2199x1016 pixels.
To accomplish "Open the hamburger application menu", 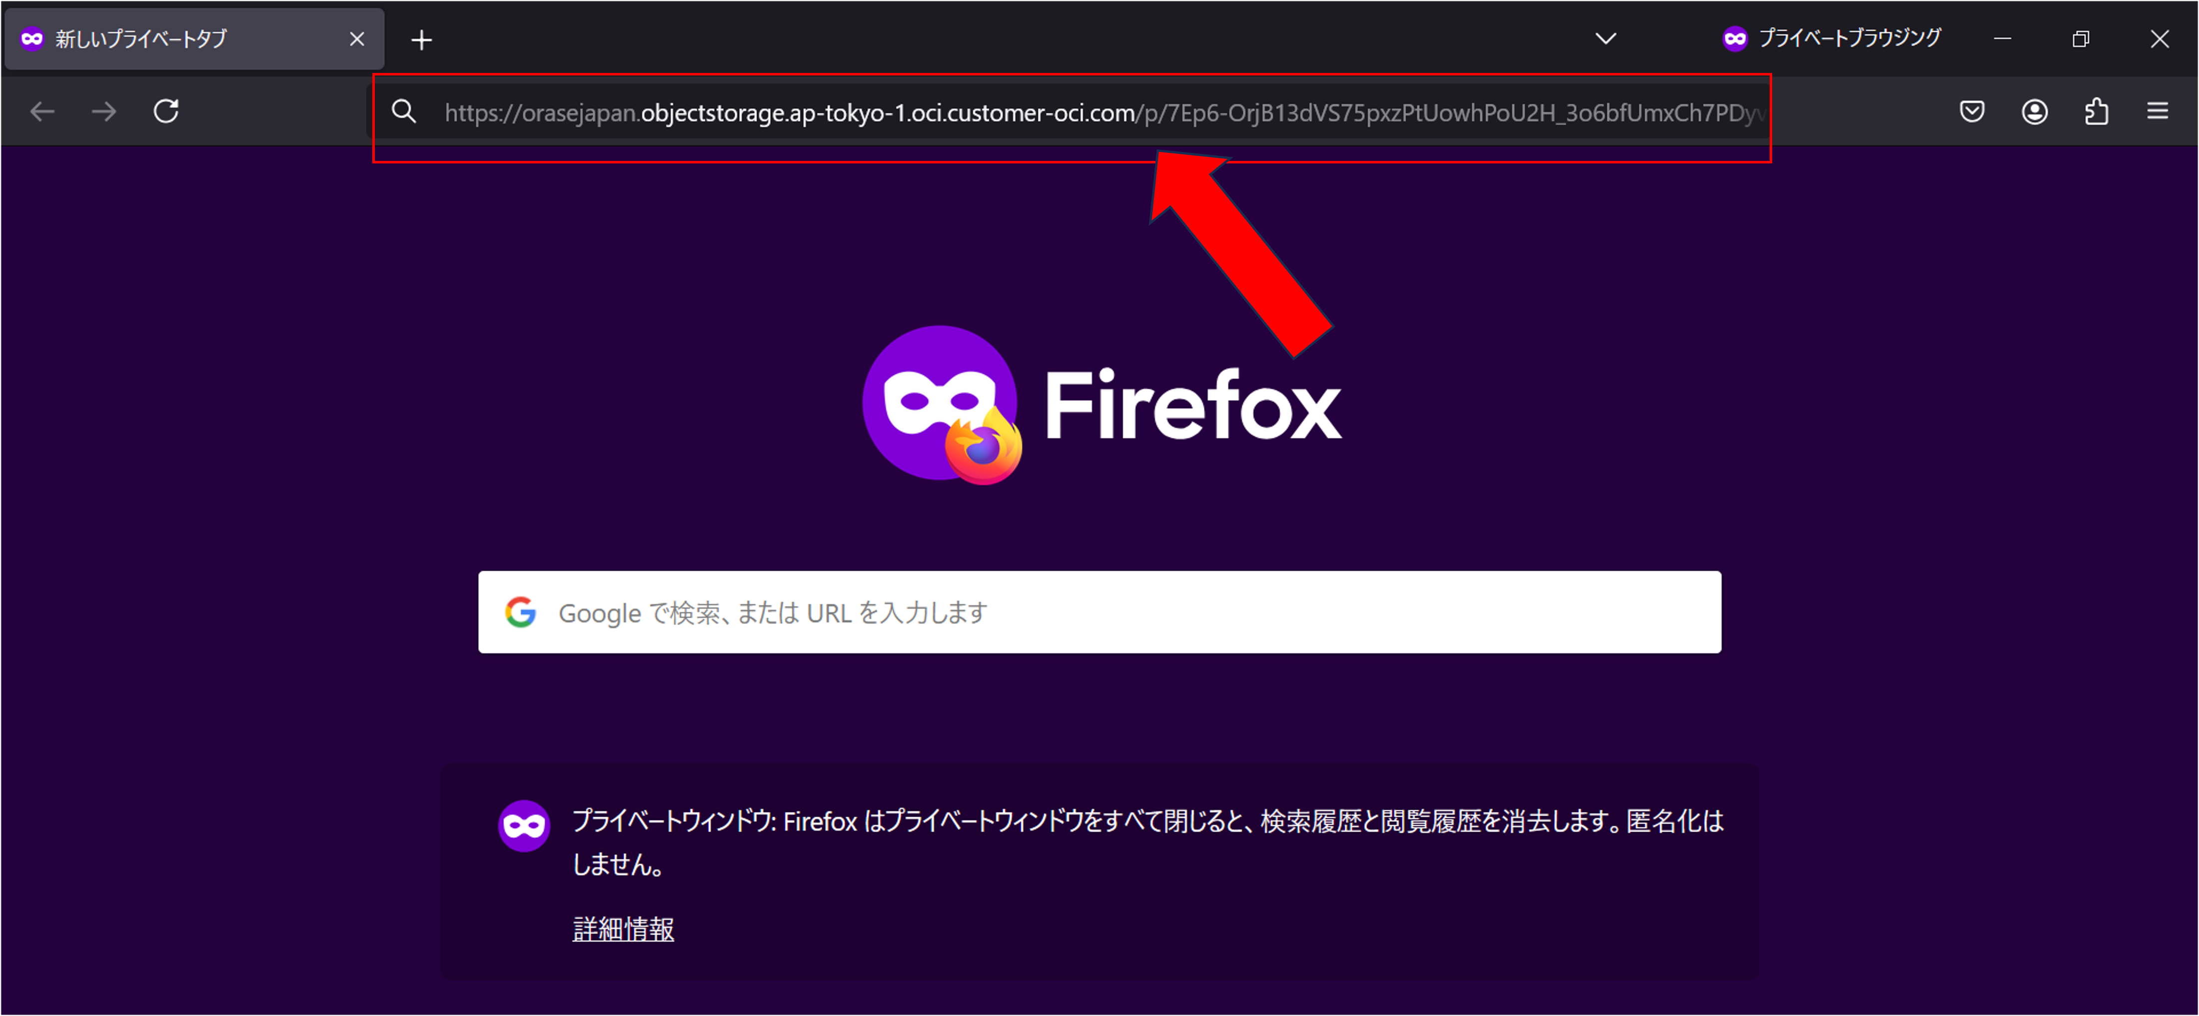I will 2157,112.
